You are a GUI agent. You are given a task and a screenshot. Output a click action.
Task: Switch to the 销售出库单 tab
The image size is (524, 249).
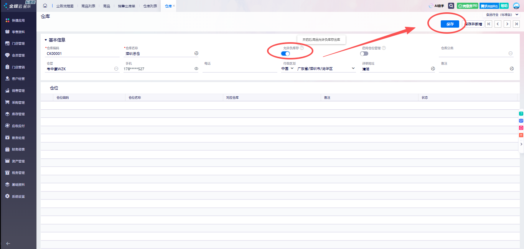127,6
